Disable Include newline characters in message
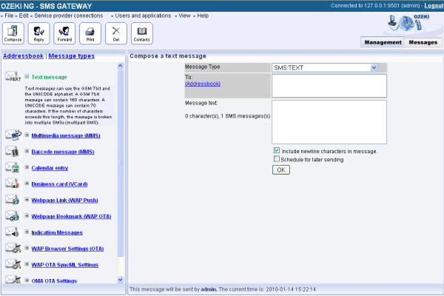 click(277, 150)
